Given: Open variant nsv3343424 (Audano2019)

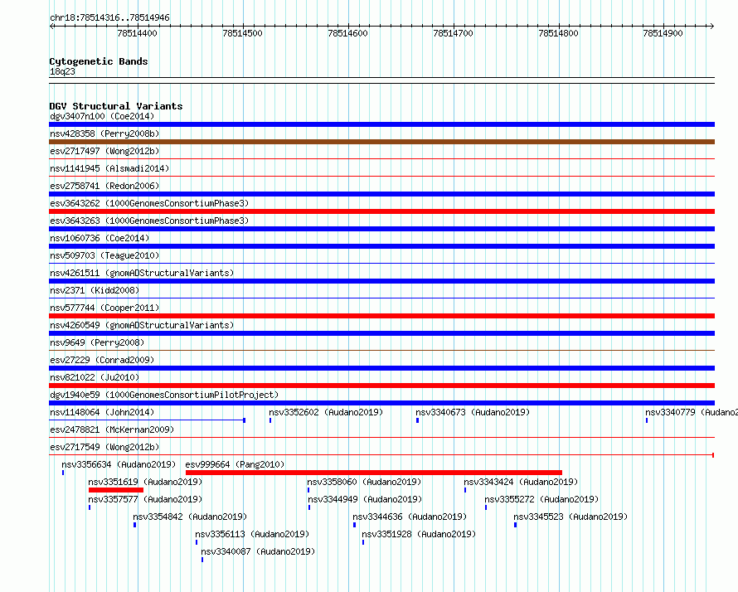Looking at the screenshot, I should [x=521, y=482].
